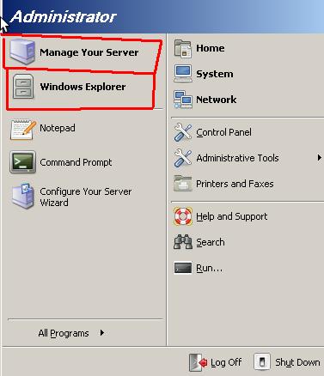The height and width of the screenshot is (376, 324).
Task: Click the Shut Down button
Action: pyautogui.click(x=287, y=362)
